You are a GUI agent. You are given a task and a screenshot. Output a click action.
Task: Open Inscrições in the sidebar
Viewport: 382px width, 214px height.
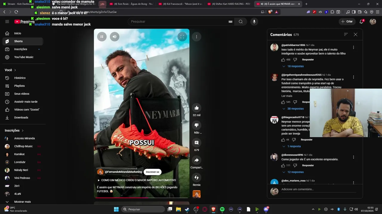coord(22,49)
